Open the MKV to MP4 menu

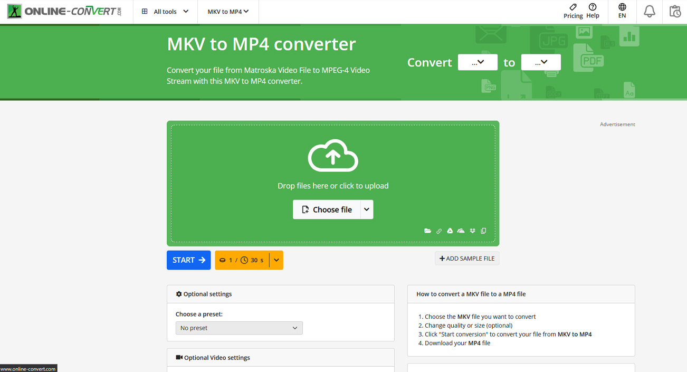coord(228,12)
